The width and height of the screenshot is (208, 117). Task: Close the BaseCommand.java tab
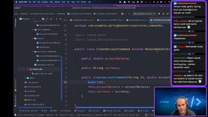coord(147,20)
